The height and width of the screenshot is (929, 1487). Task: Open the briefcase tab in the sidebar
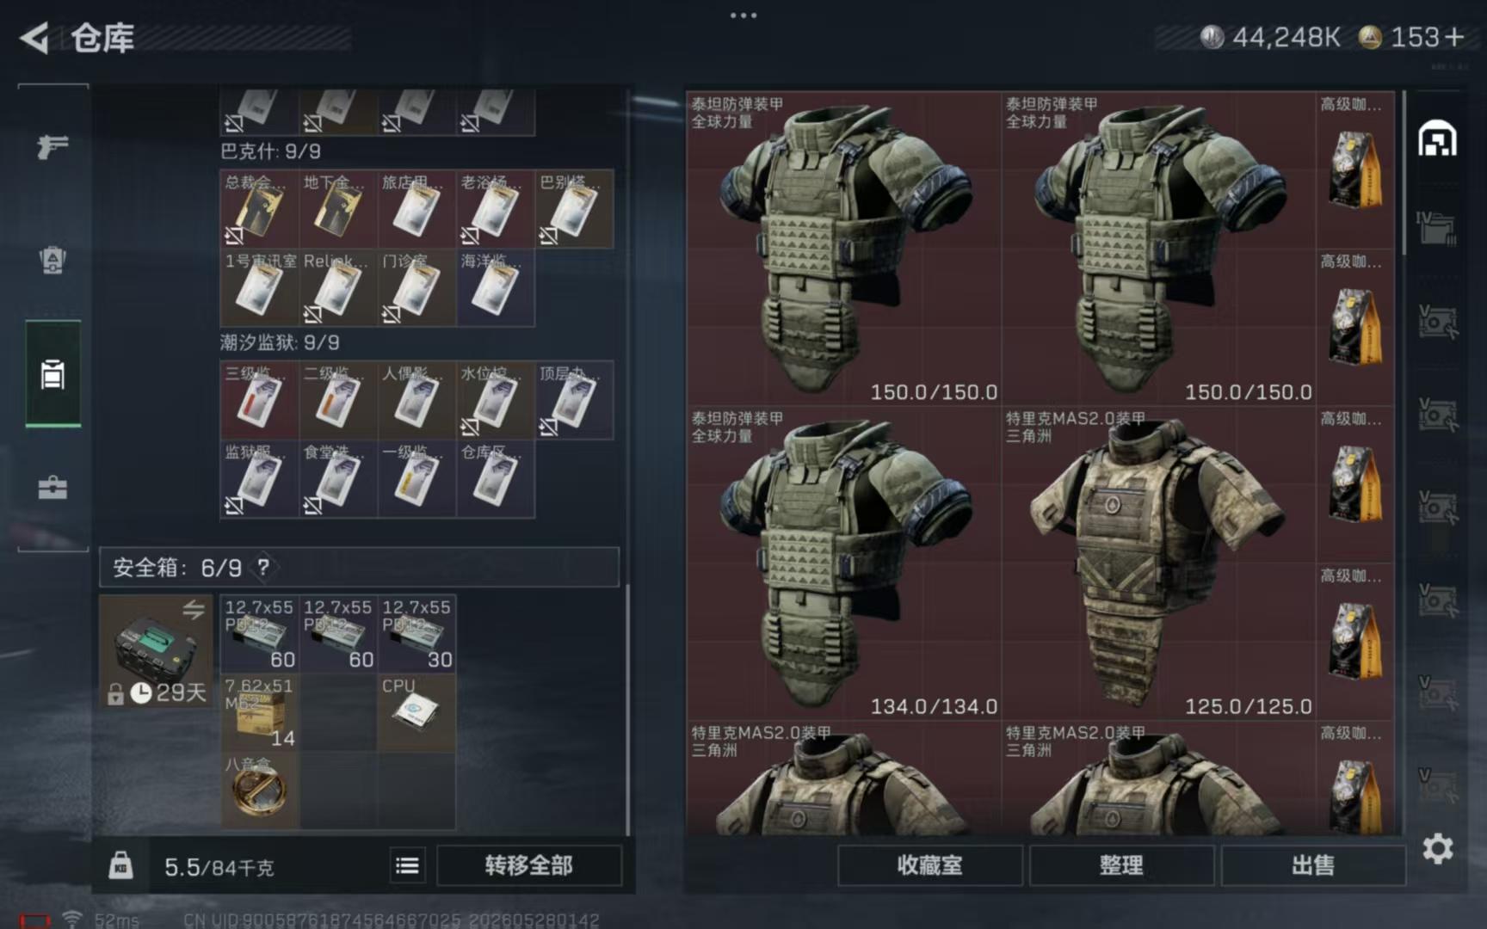point(52,488)
